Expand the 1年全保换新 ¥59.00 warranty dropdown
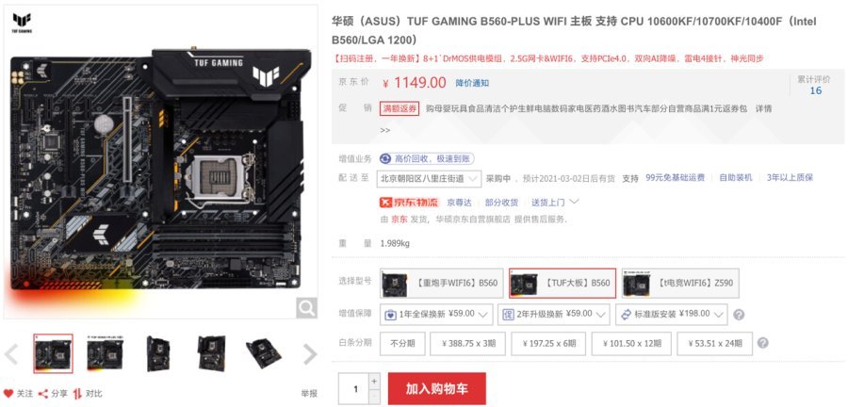848x407 pixels. click(x=436, y=314)
